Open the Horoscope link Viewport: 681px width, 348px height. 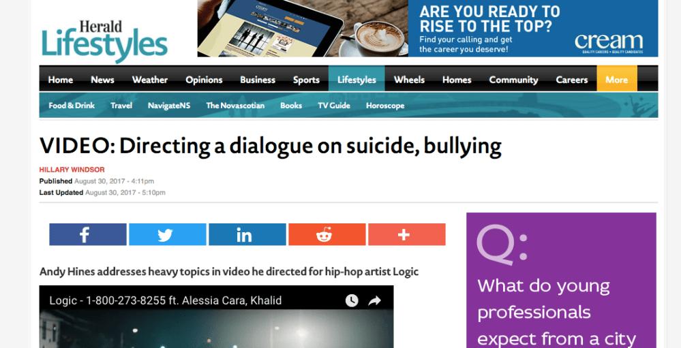click(384, 106)
